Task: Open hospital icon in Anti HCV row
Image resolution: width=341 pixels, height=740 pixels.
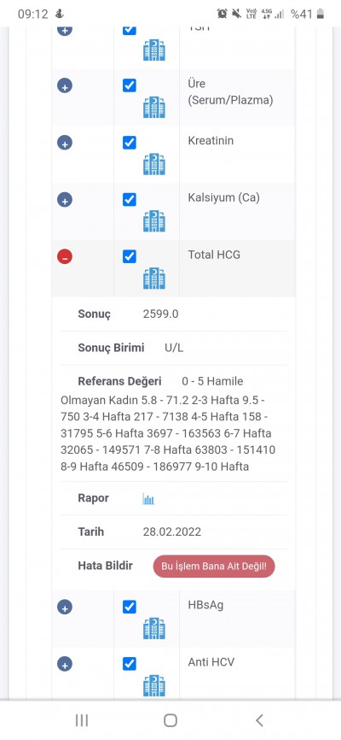Action: point(154,685)
